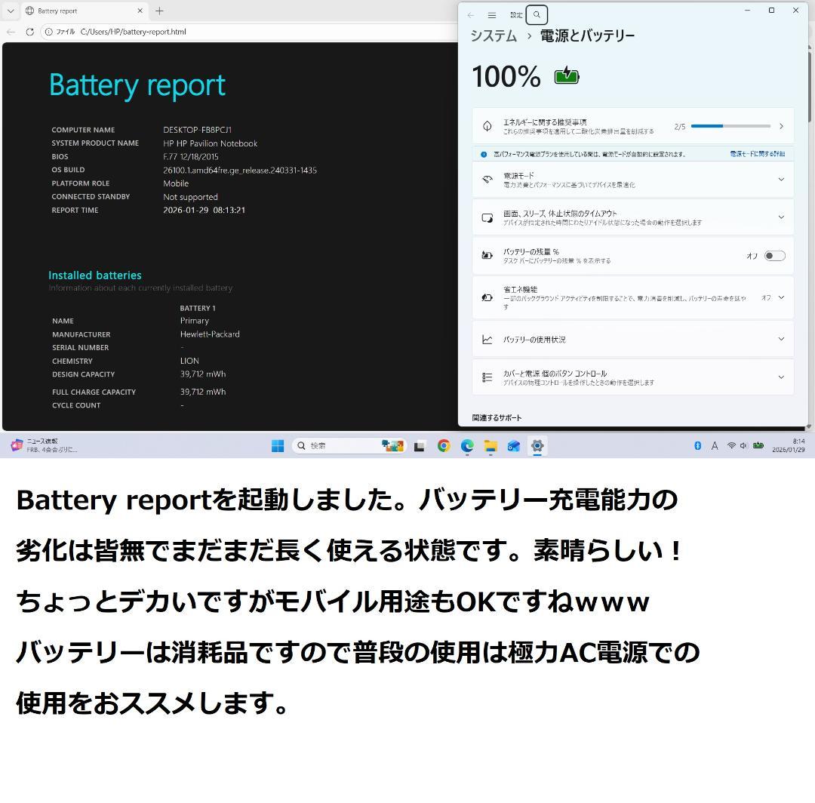Viewport: 815px width, 803px height.
Task: Click the refresh icon in the browser toolbar
Action: pyautogui.click(x=29, y=32)
